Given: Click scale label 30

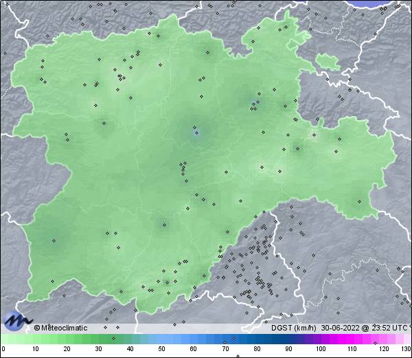Looking at the screenshot, I should [98, 349].
